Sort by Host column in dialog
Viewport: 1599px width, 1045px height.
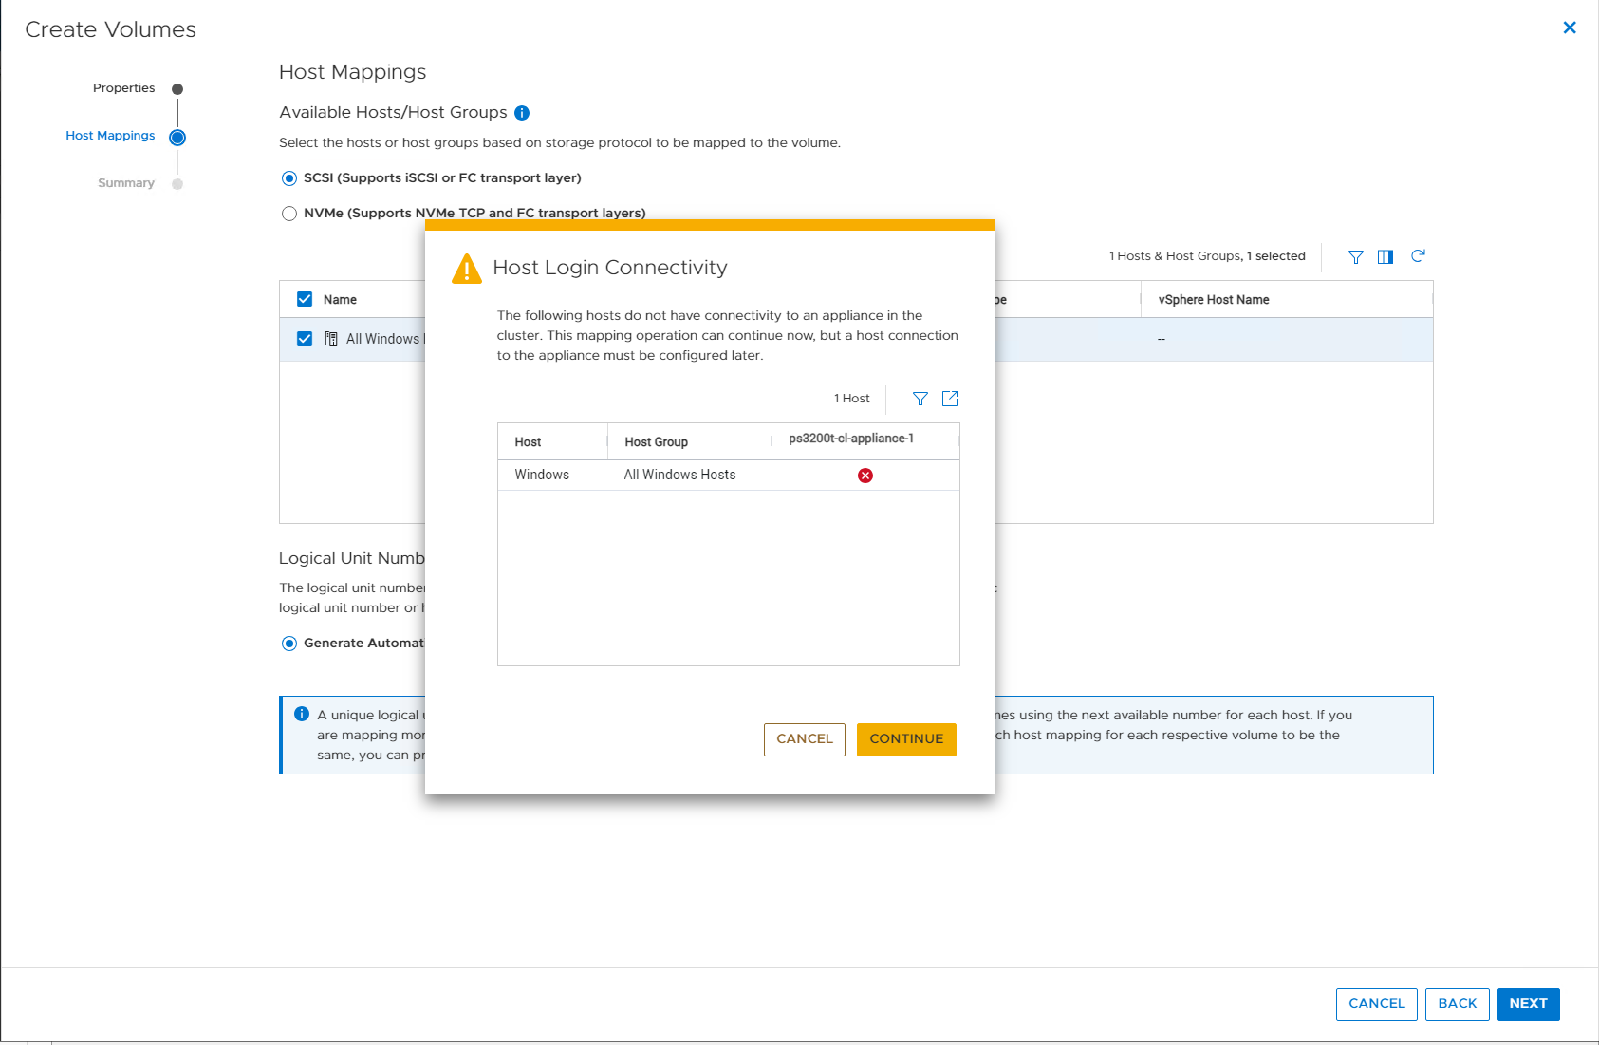point(552,442)
